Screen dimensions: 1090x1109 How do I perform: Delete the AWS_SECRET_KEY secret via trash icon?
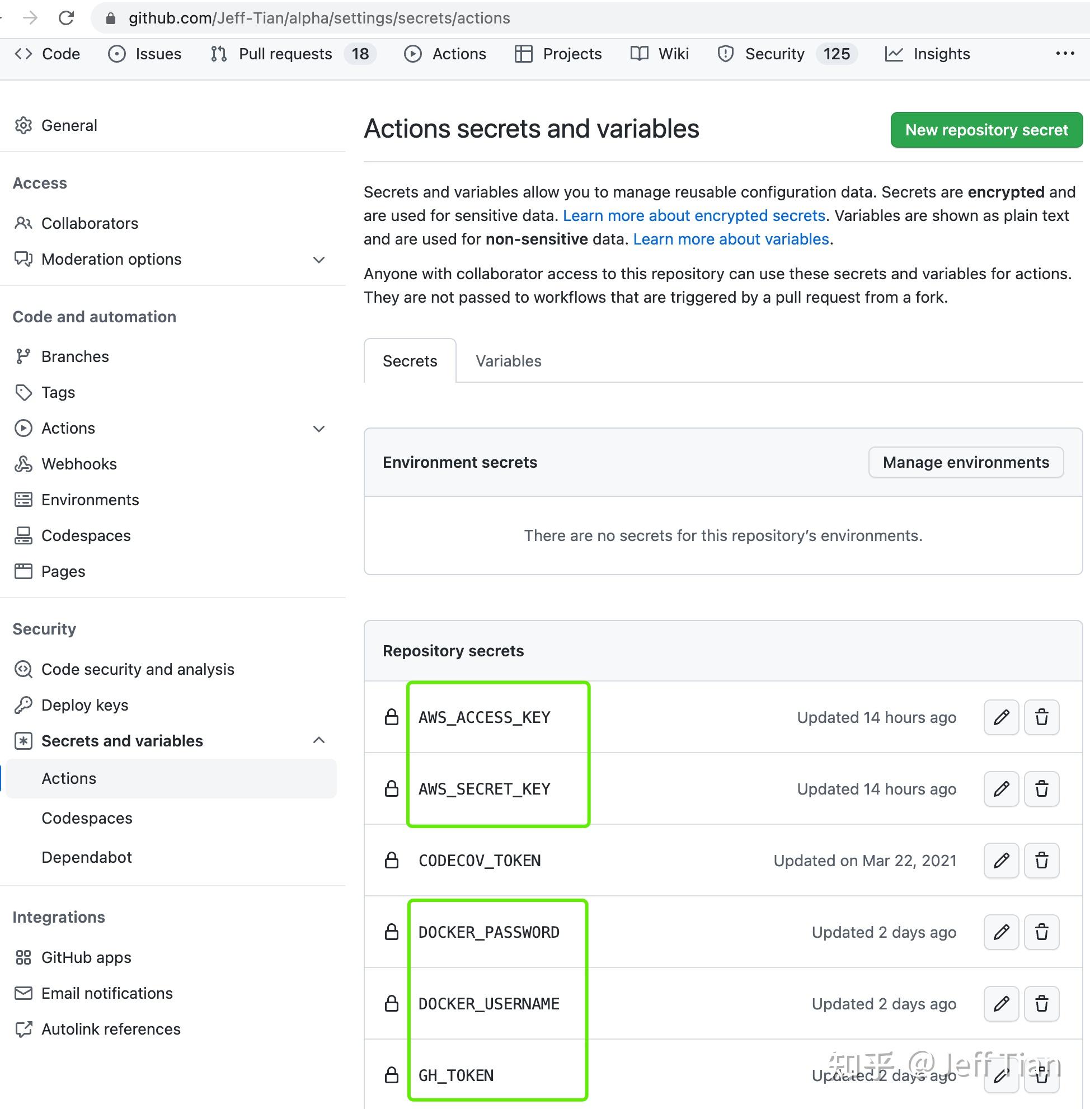pos(1041,788)
